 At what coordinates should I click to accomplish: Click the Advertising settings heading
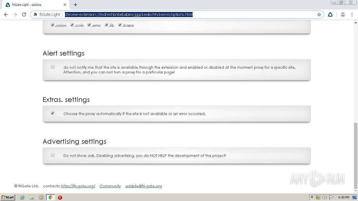tap(74, 142)
